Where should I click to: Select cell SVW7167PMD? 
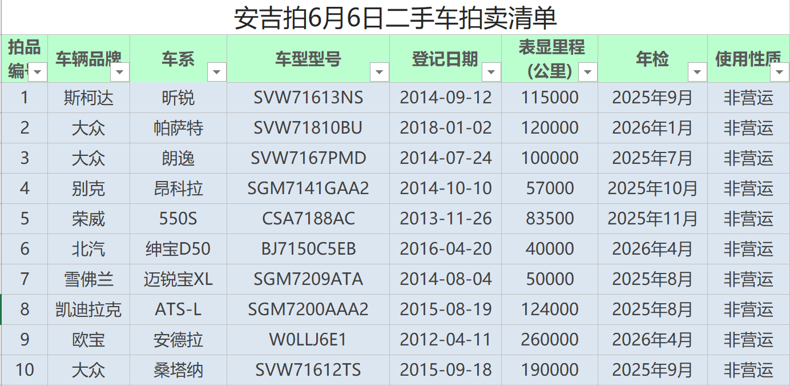coord(308,158)
